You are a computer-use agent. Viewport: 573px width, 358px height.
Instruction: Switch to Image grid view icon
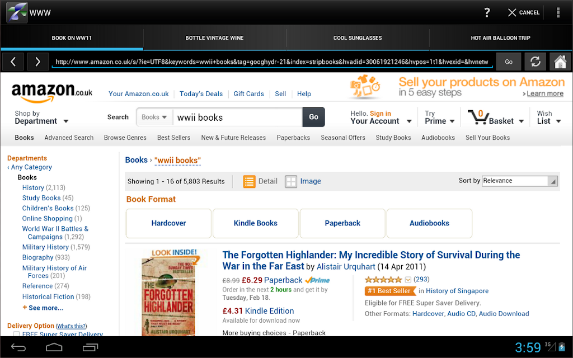(291, 181)
